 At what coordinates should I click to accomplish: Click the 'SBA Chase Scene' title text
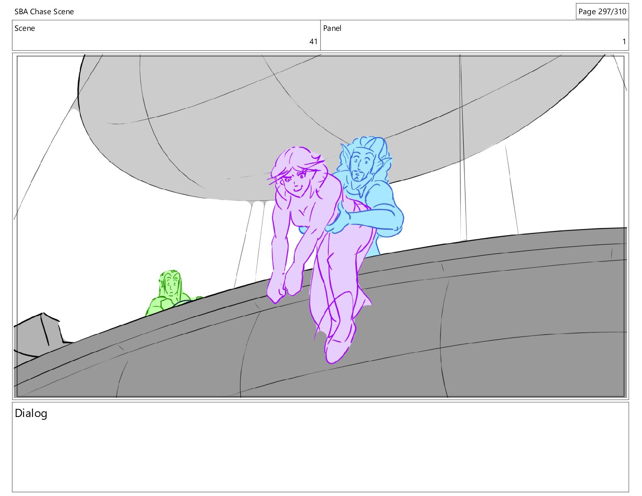click(44, 12)
